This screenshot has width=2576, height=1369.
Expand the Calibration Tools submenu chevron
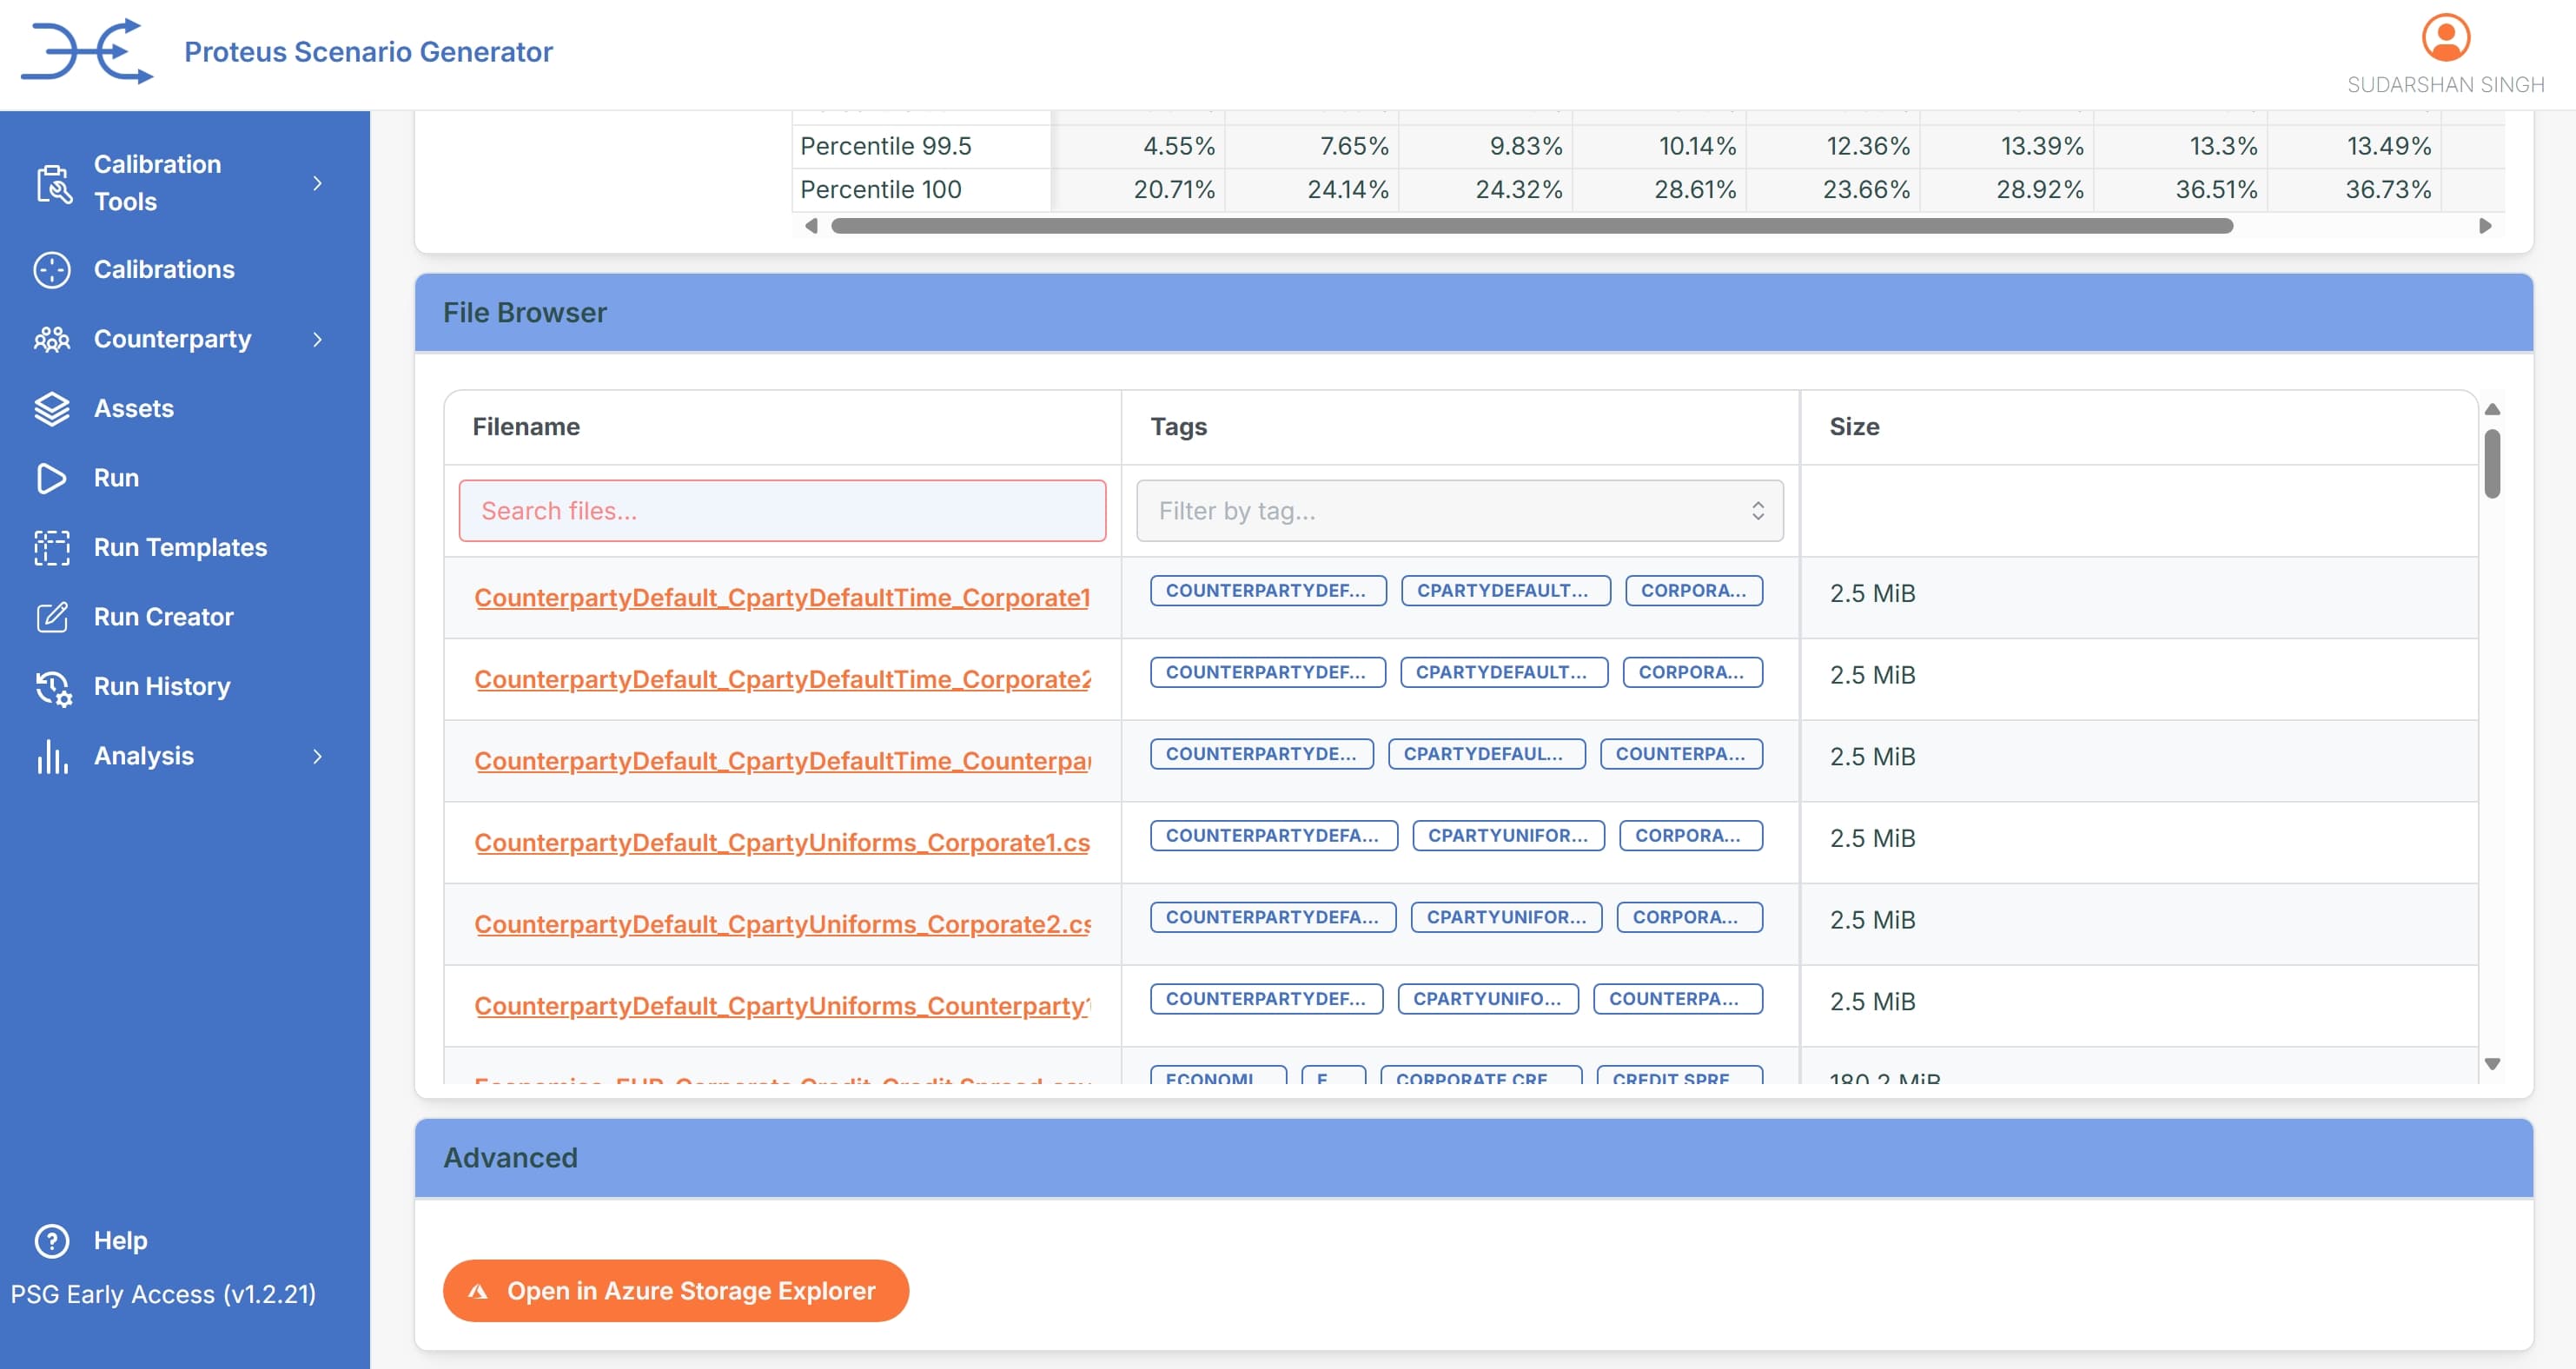click(318, 184)
